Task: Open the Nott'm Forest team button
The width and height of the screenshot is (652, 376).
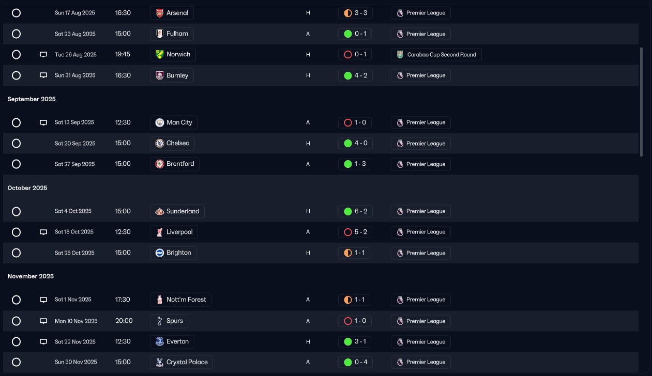Action: 181,300
